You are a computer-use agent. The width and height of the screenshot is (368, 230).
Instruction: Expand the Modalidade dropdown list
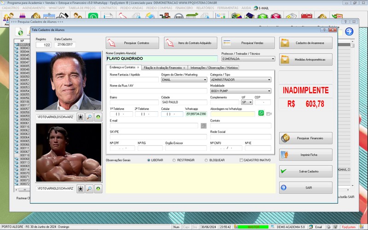[x=269, y=91]
